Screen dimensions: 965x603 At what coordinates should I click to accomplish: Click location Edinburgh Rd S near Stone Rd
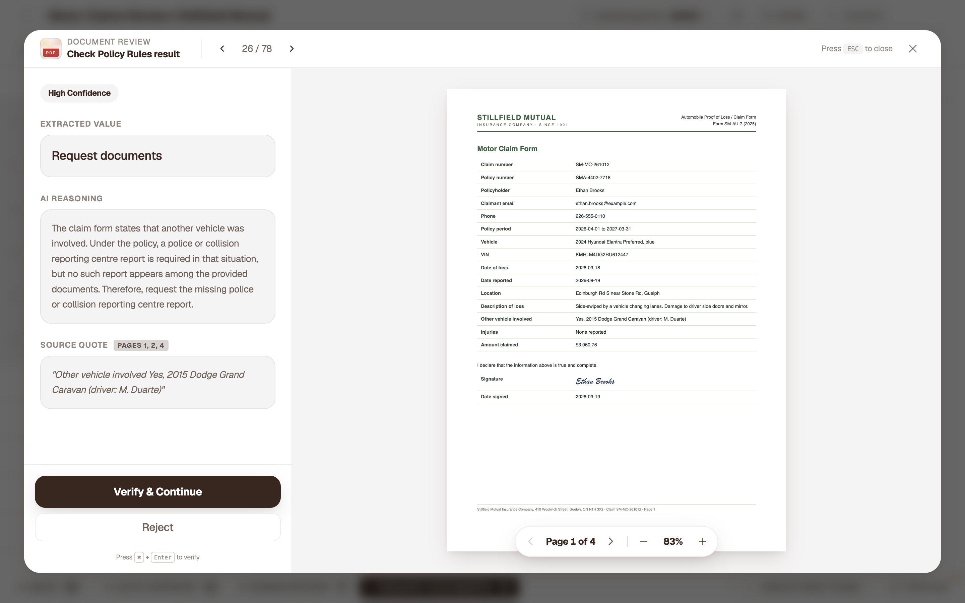click(x=617, y=293)
